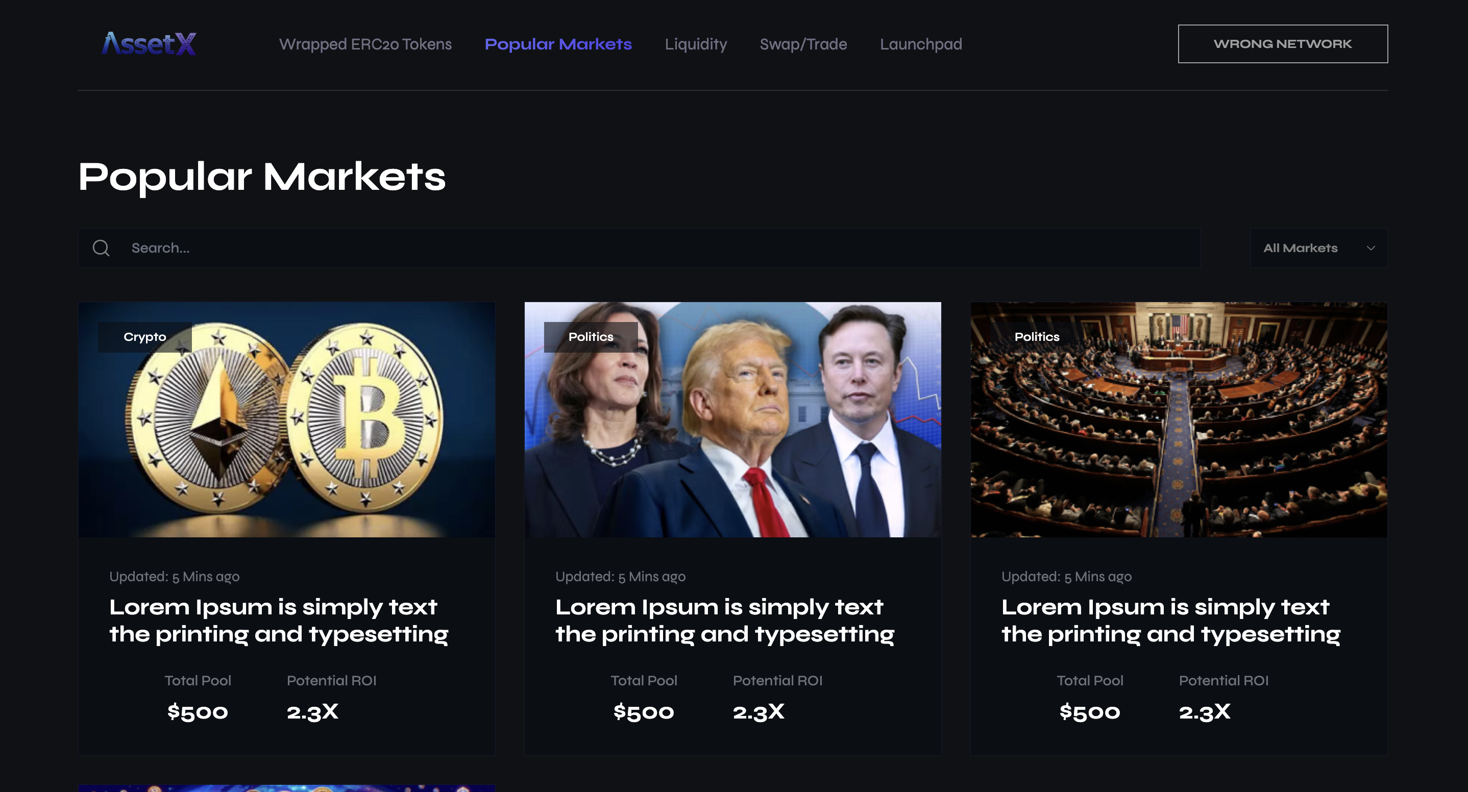Viewport: 1468px width, 792px height.
Task: Open the Swap/Trade section
Action: click(803, 44)
